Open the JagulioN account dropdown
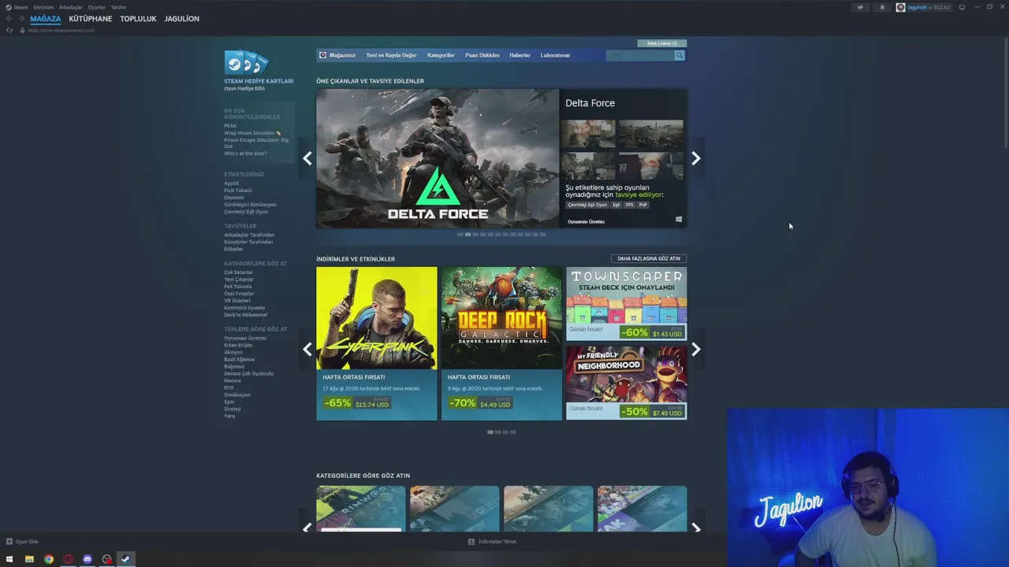Screen dimensions: 1009x567 pyautogui.click(x=923, y=7)
